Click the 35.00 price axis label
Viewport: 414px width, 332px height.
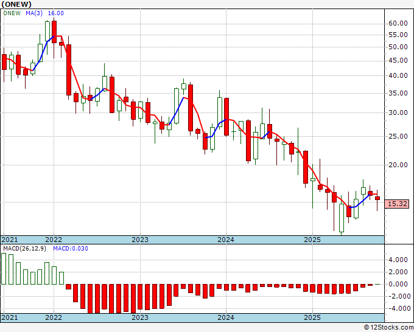tap(398, 93)
